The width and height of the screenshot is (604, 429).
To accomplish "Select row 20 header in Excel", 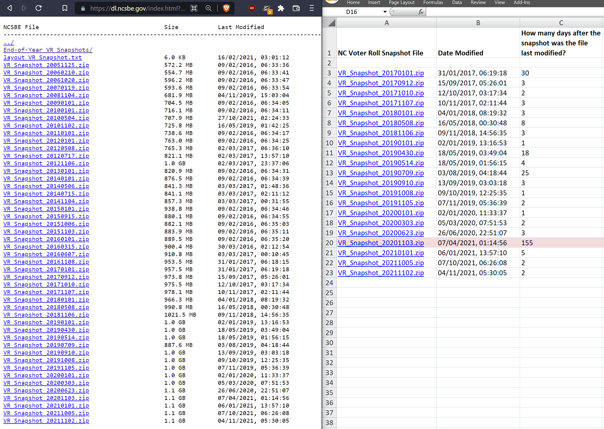I will (x=329, y=243).
